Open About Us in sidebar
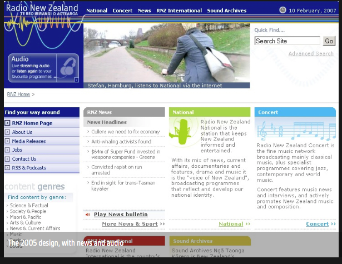The height and width of the screenshot is (264, 342). (x=22, y=132)
